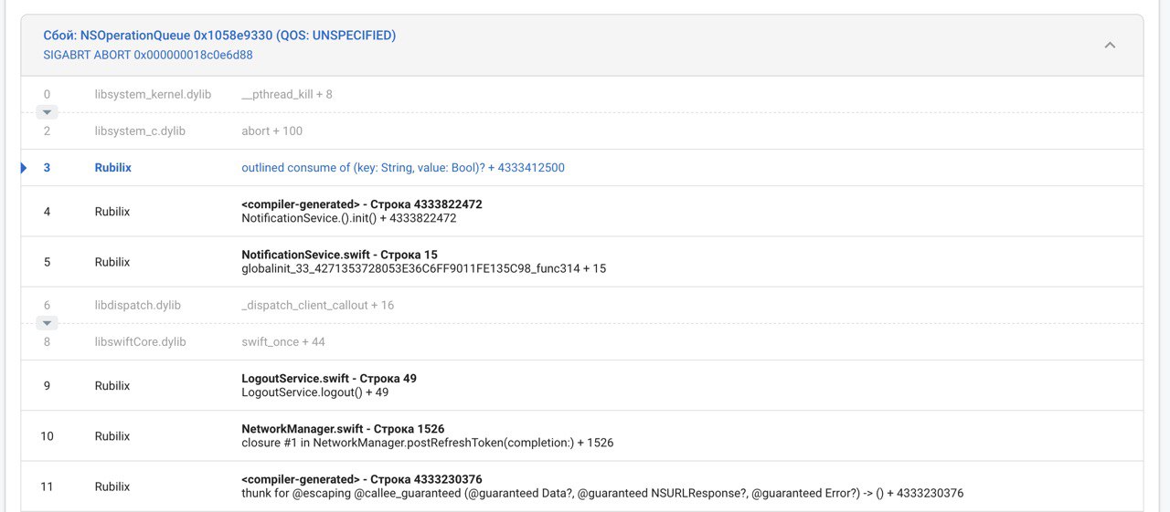
Task: Select the abort + 100 frame
Action: click(271, 131)
